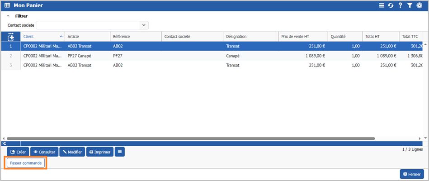
Task: Click the refresh icon in title bar
Action: point(391,5)
